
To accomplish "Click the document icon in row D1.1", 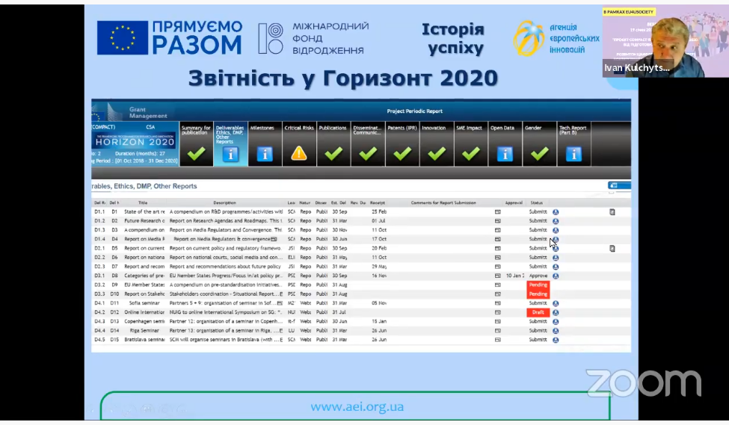I will pos(612,212).
